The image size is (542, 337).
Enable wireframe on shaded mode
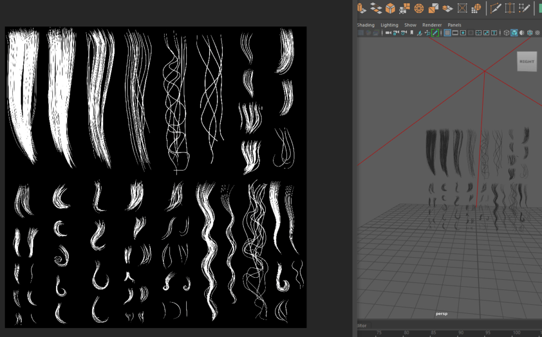coord(530,33)
